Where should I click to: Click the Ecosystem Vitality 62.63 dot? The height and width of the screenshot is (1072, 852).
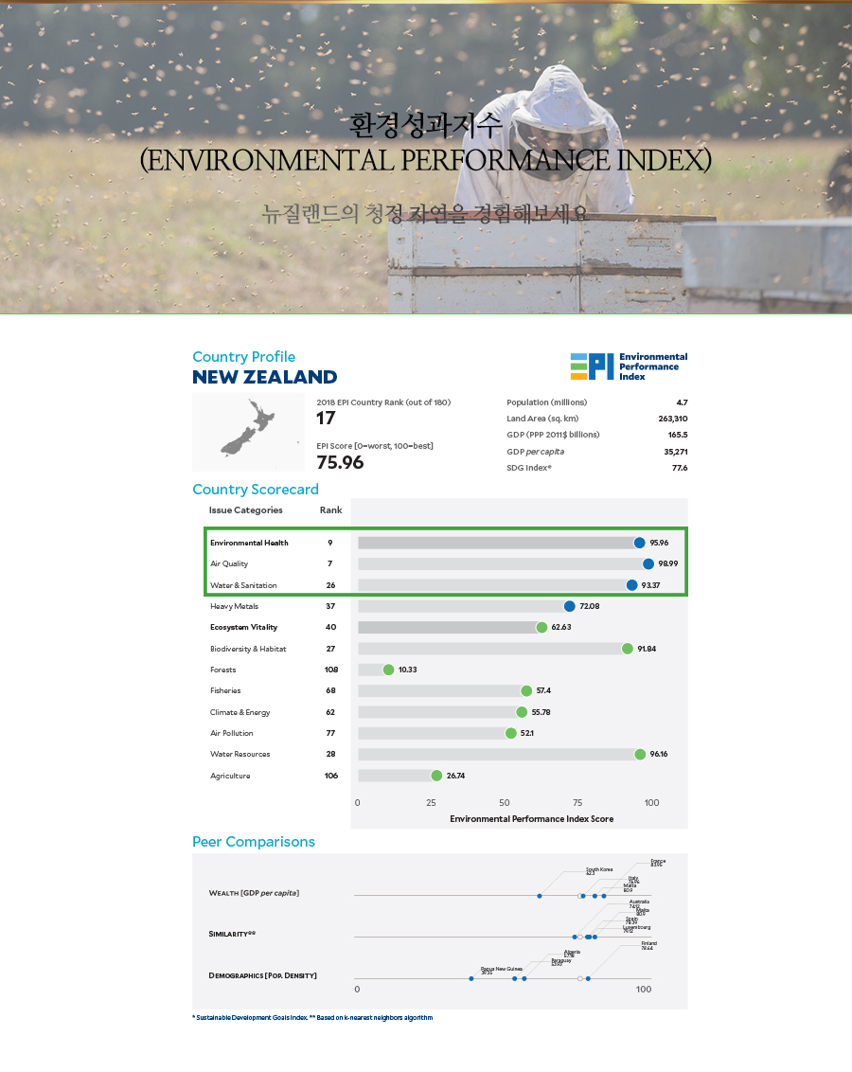pyautogui.click(x=541, y=627)
